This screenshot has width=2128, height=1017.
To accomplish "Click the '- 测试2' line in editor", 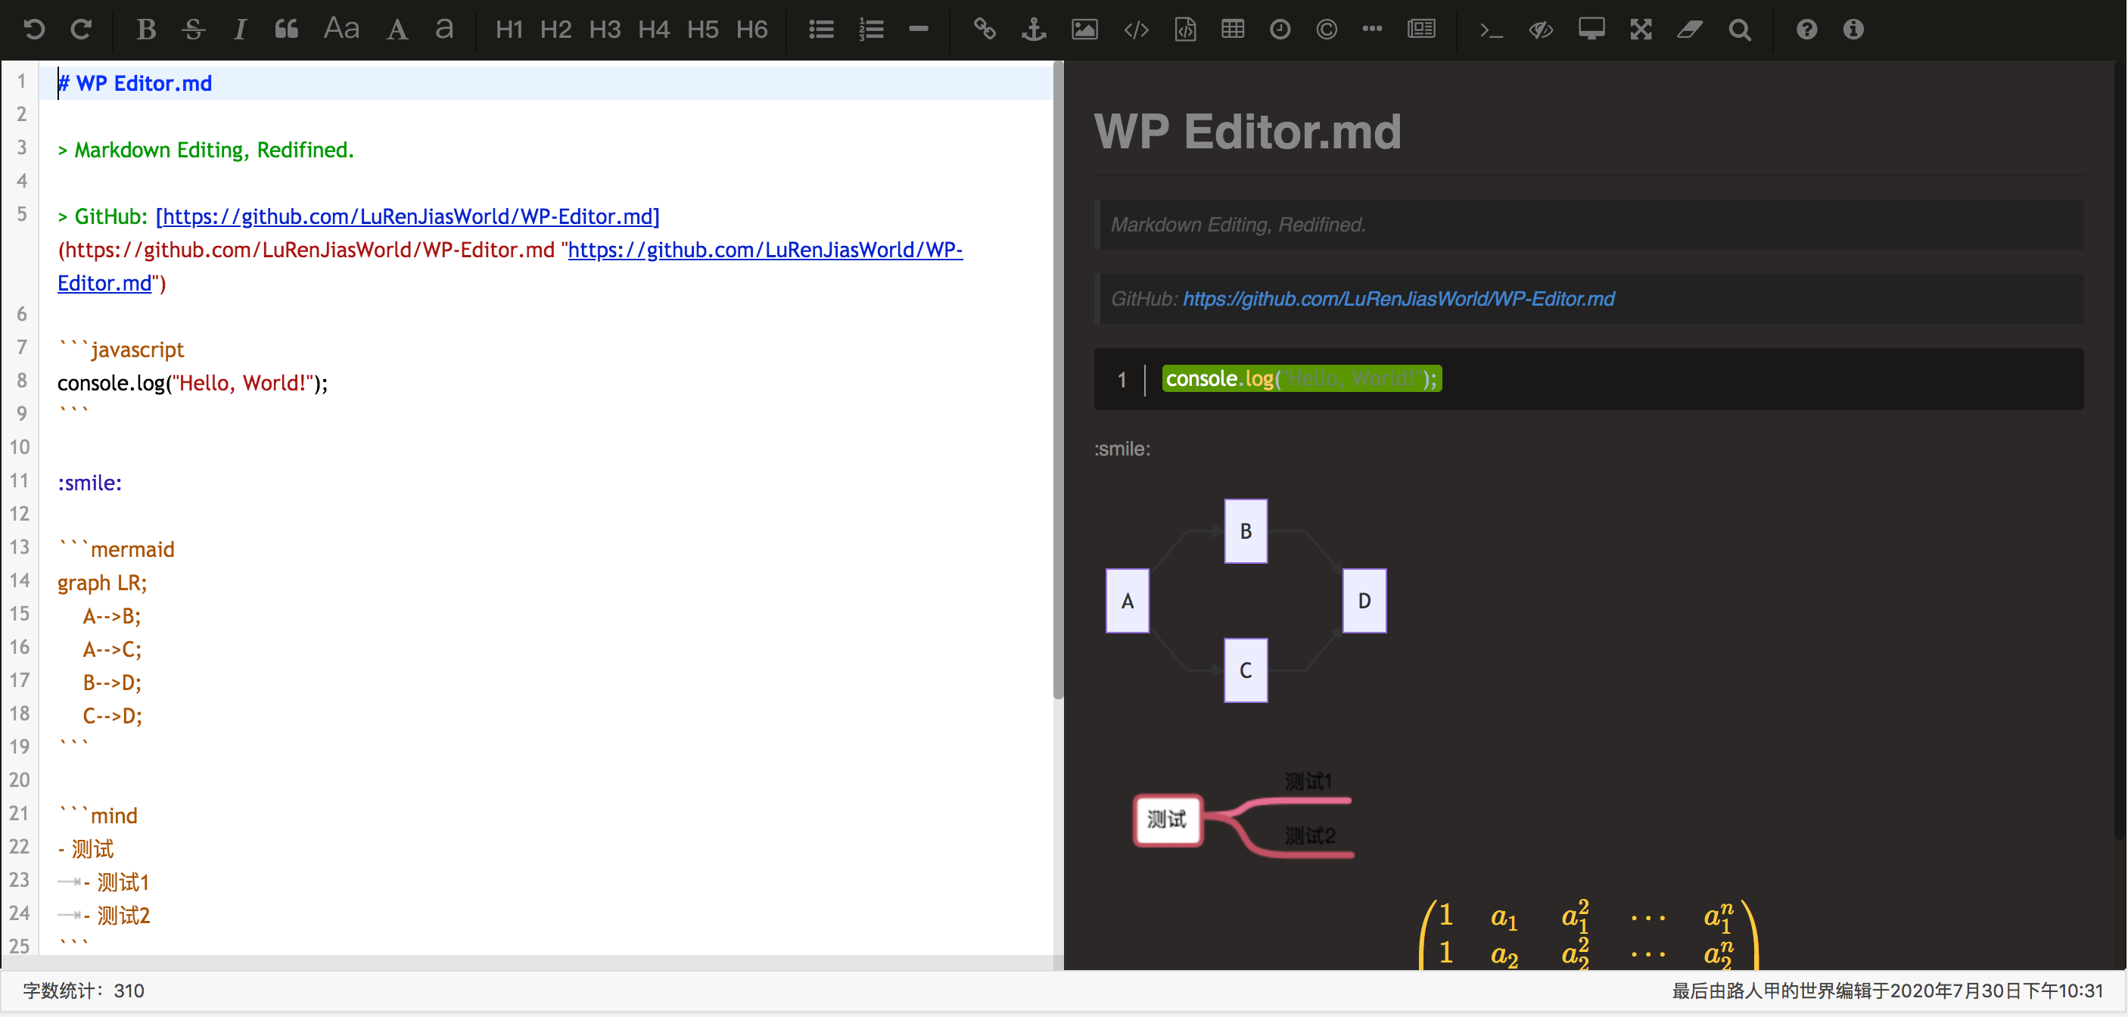I will [117, 916].
